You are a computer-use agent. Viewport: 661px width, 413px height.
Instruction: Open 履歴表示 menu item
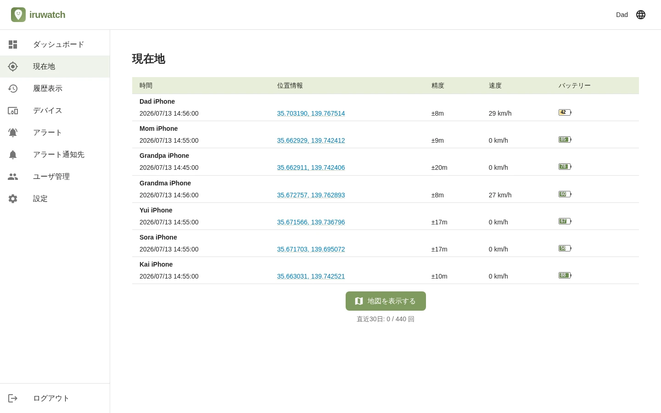coord(55,89)
